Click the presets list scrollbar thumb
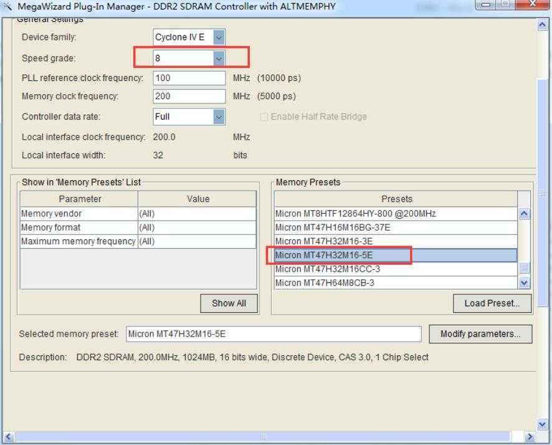Screen dimensions: 552x445 click(x=524, y=267)
